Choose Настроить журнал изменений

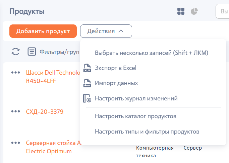[x=153, y=98]
